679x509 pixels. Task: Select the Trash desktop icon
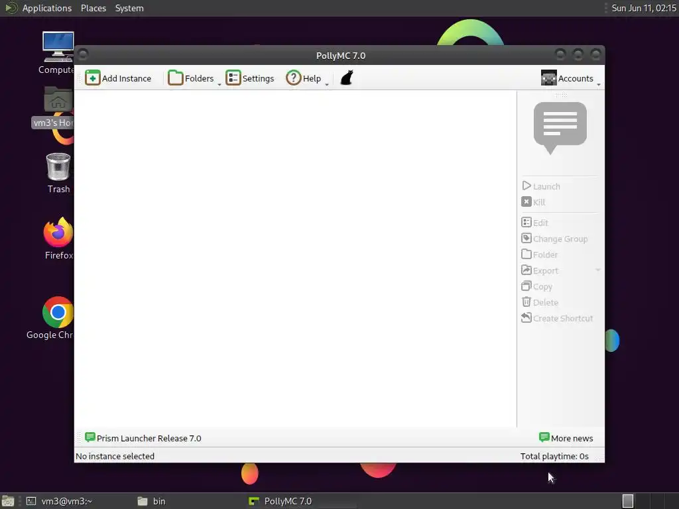coord(58,173)
